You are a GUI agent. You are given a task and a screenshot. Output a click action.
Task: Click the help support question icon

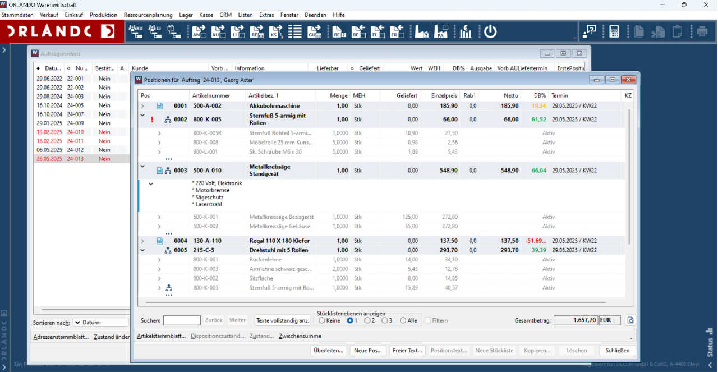pyautogui.click(x=589, y=32)
